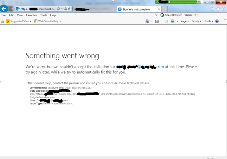Image resolution: width=227 pixels, height=159 pixels.
Task: Open address bar search dropdown arrow
Action: point(62,9)
